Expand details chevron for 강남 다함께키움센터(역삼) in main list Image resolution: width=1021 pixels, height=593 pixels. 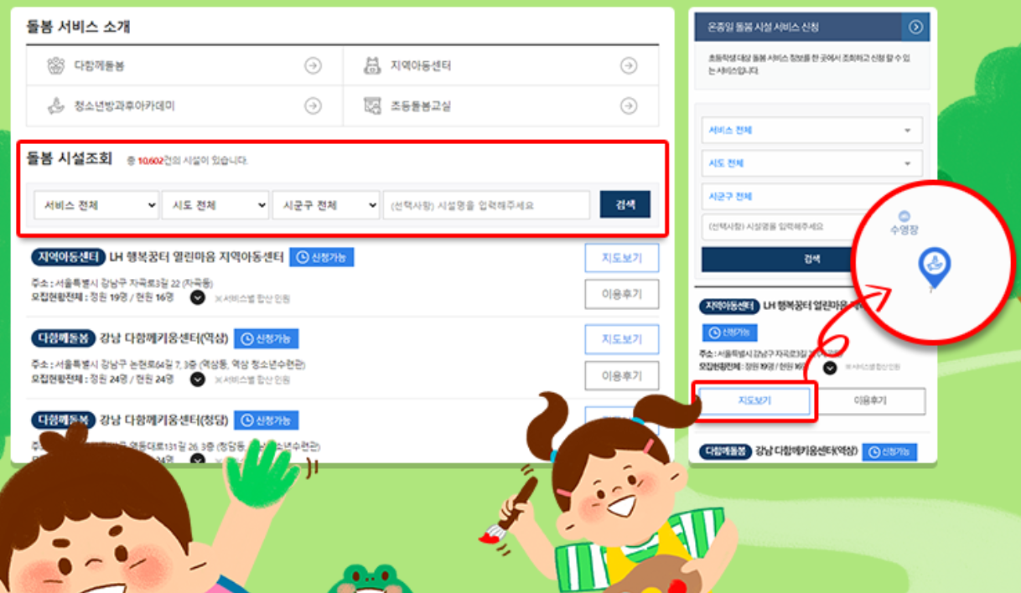click(x=197, y=379)
